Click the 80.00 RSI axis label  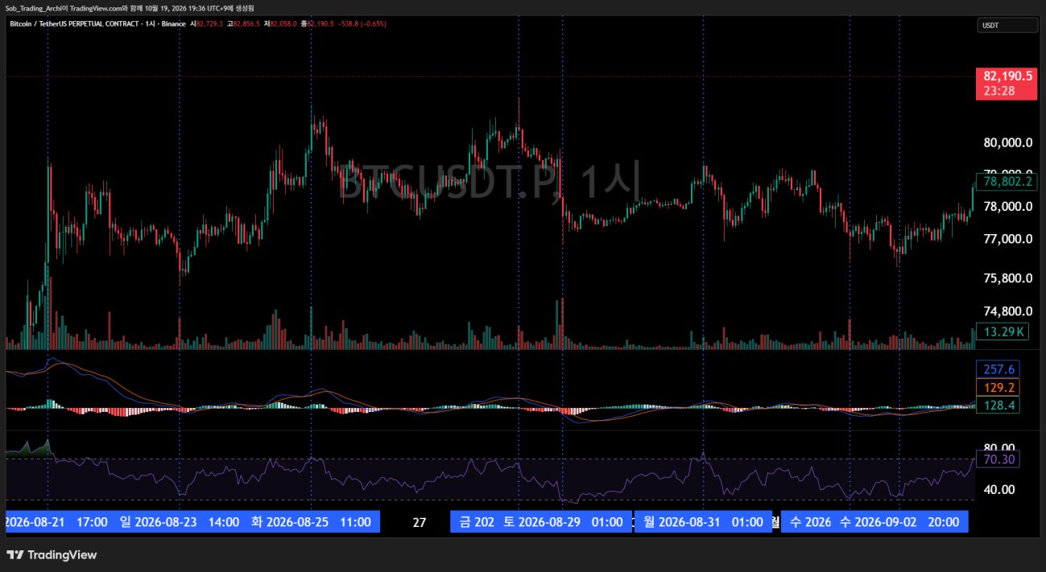pos(999,447)
